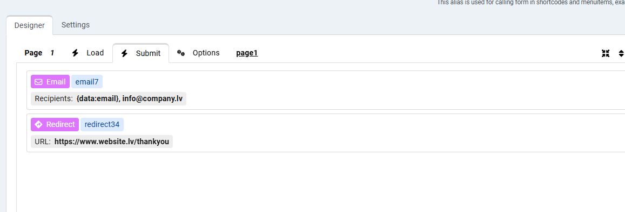
Task: Click the pink Redirect action badge
Action: point(55,124)
